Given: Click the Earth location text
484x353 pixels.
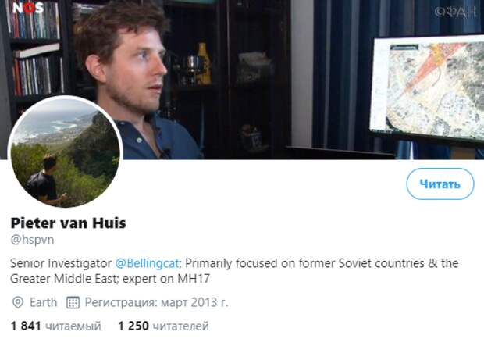Looking at the screenshot, I should click(x=44, y=302).
